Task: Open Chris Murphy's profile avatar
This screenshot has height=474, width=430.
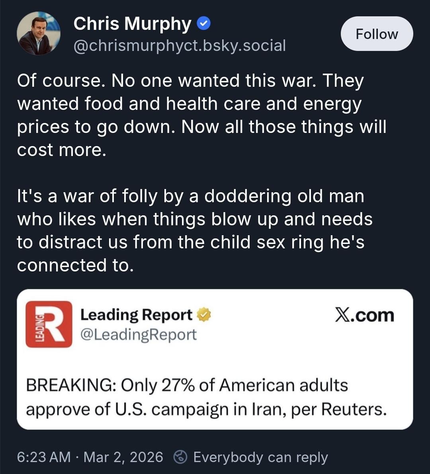Action: (x=39, y=33)
